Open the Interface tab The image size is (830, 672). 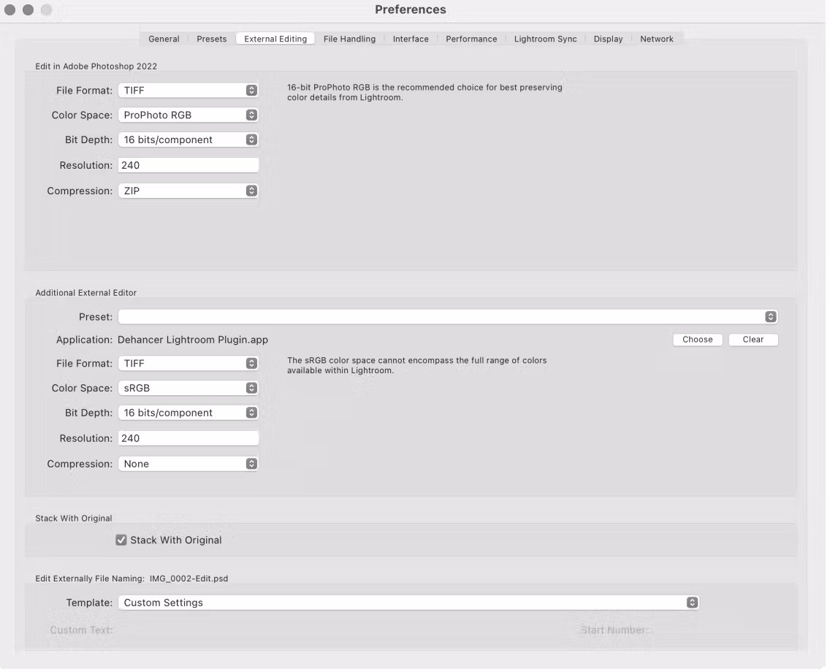point(411,39)
